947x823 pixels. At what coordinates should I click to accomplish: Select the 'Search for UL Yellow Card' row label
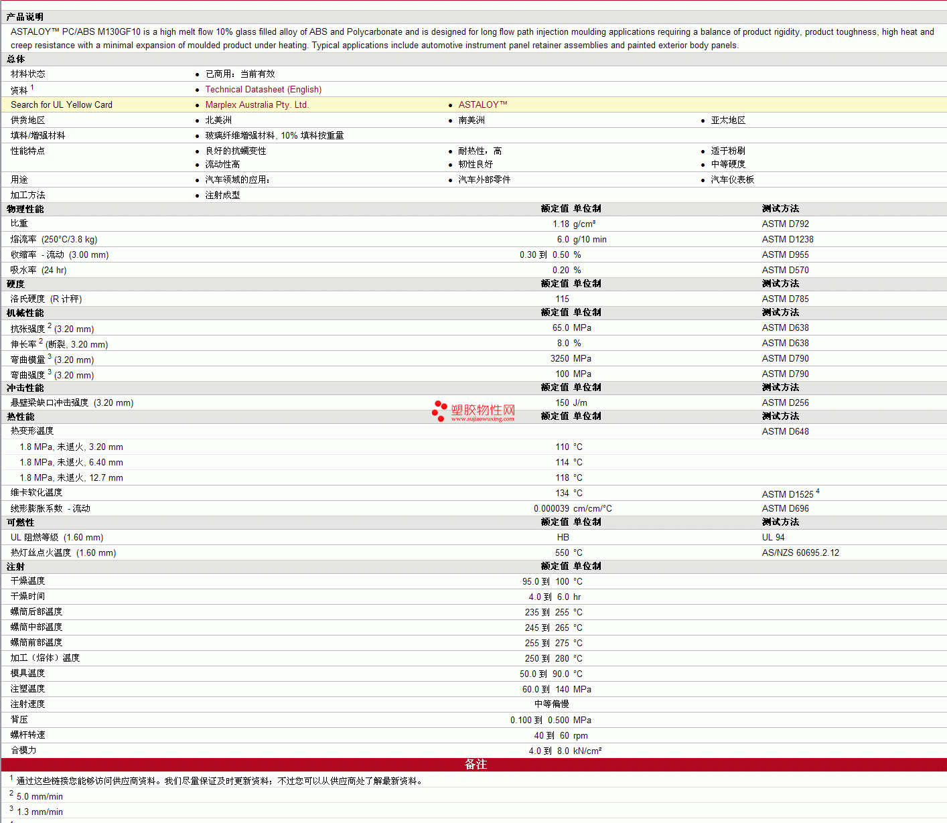click(x=62, y=104)
